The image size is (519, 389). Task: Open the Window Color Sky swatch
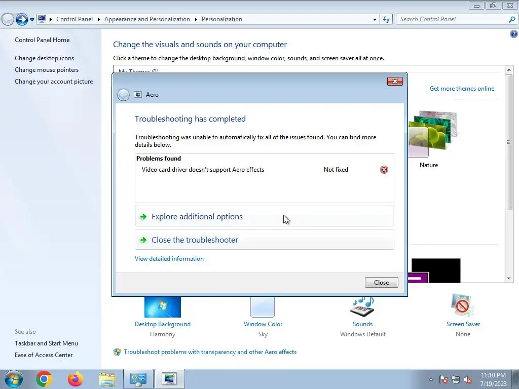[x=263, y=307]
